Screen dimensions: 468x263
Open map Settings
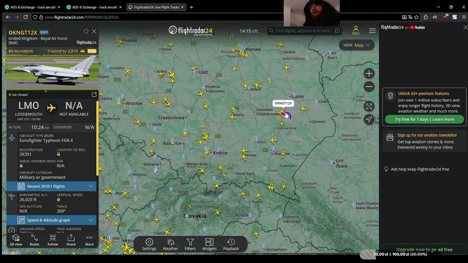(149, 244)
